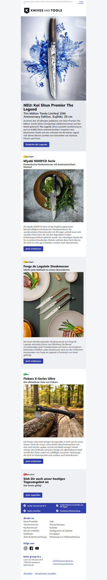Click the checkmark icon beside 'Später bezahlen'

[x=25, y=511]
